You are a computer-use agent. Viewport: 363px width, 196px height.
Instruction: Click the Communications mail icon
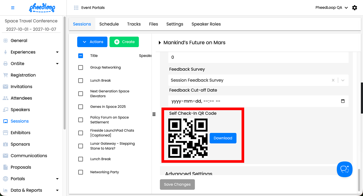click(5, 156)
